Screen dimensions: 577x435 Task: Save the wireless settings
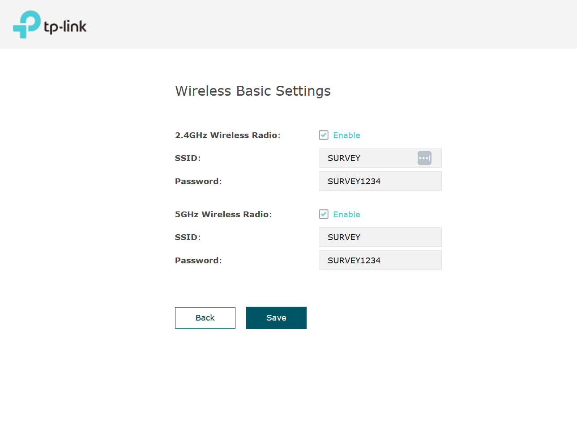point(276,318)
